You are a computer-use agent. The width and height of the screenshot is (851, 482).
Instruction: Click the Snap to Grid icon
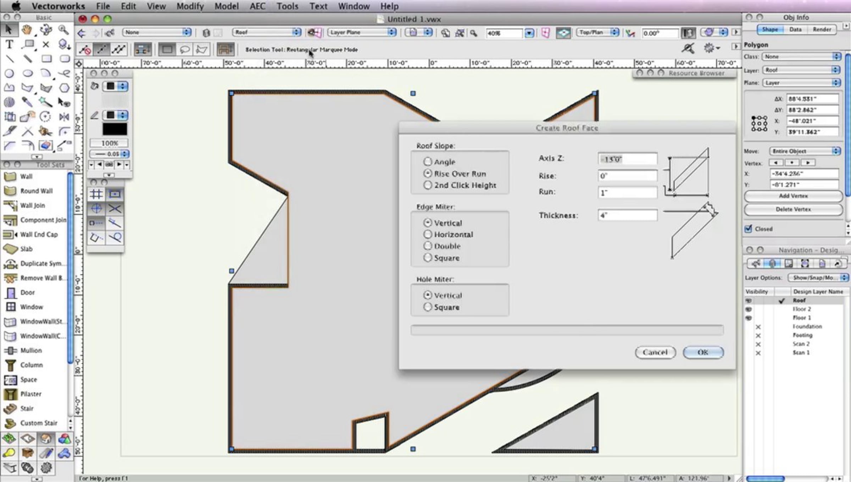pos(96,194)
